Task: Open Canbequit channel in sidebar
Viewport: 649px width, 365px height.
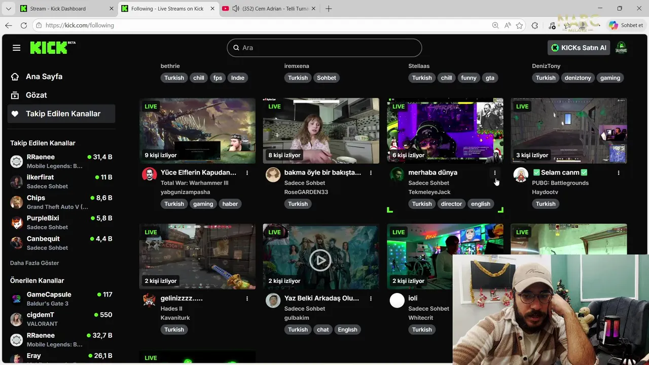Action: pyautogui.click(x=61, y=243)
